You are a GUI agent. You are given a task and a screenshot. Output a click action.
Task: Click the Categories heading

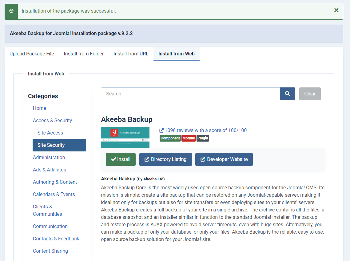point(43,96)
